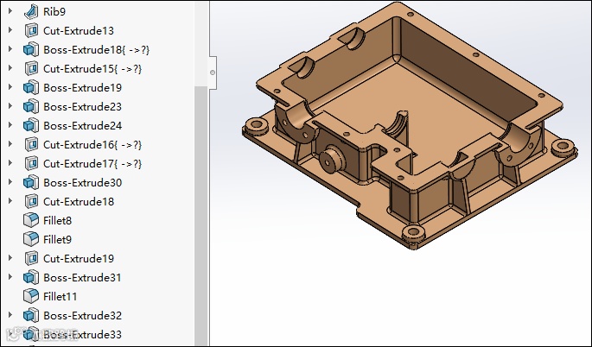Click the Fillet8 feature icon

coord(31,220)
